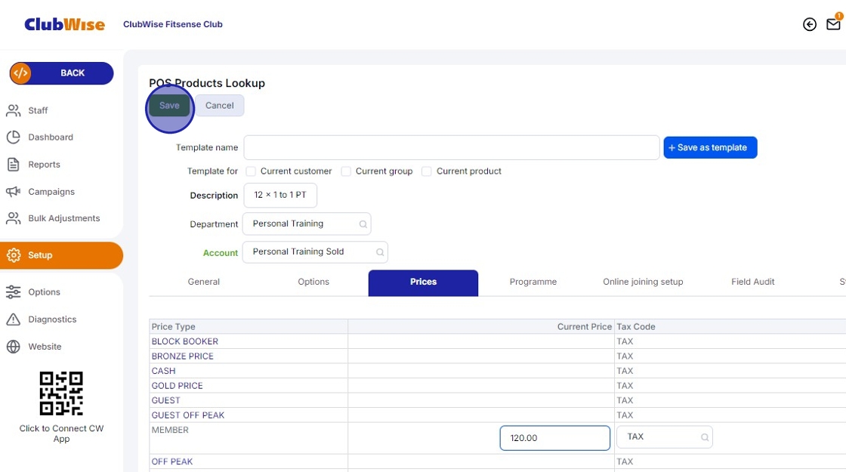Click ClubWise Fitsense Club title

click(x=173, y=24)
